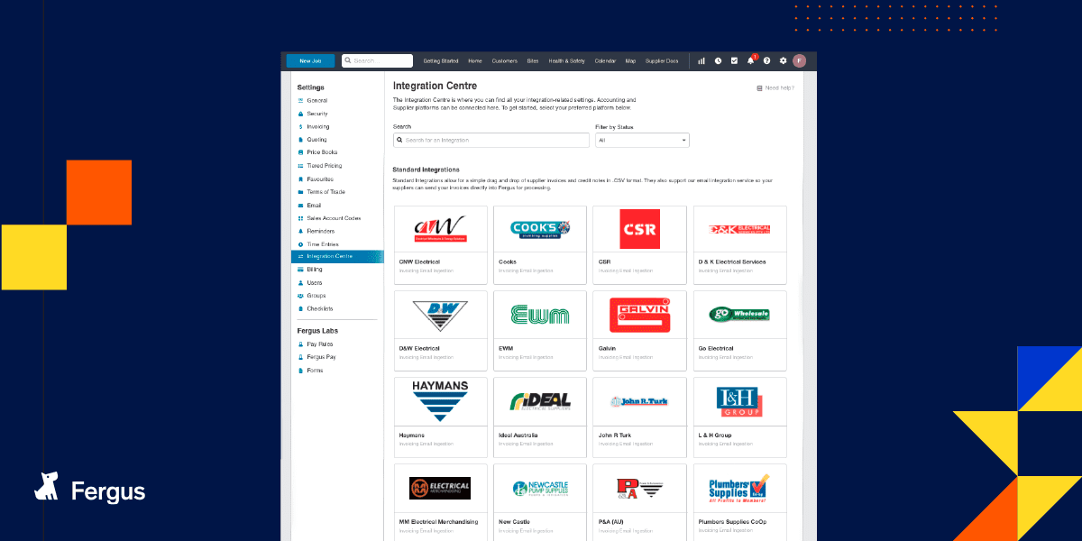Select the Ideal Australia integration logo
The width and height of the screenshot is (1082, 541).
point(540,401)
